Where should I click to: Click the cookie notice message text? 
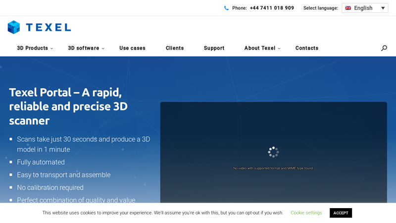pyautogui.click(x=163, y=213)
